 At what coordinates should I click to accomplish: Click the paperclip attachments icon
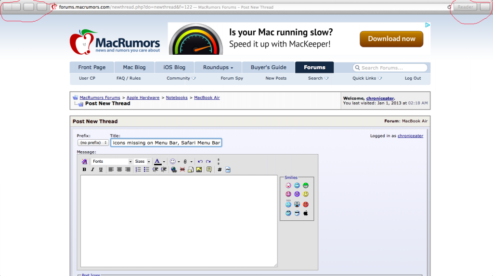[x=185, y=162]
